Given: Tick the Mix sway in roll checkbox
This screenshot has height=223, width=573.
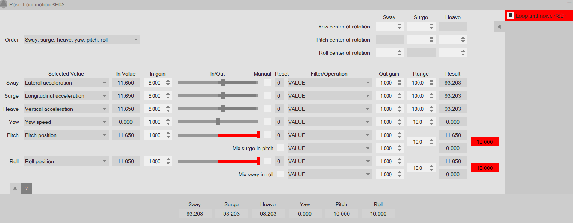Looking at the screenshot, I should [x=281, y=174].
